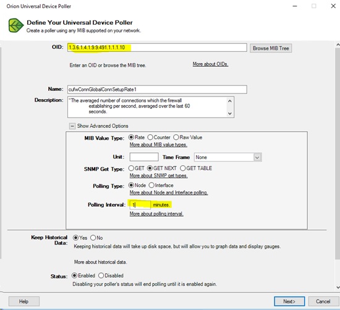This screenshot has width=340, height=310.
Task: Click inside the OID input field
Action: [x=157, y=48]
